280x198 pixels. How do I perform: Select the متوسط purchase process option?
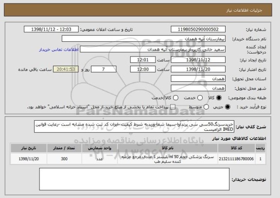[206, 107]
